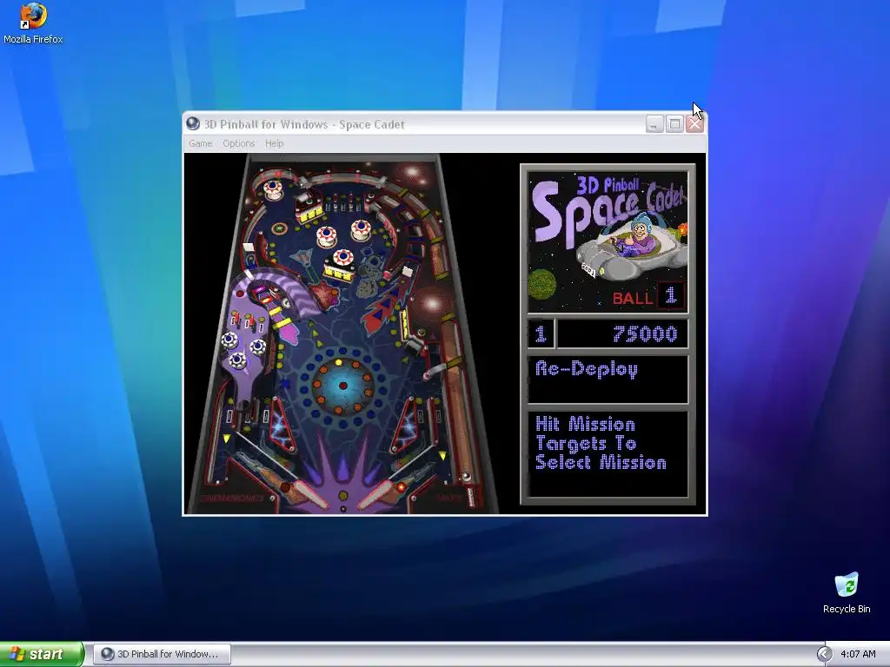This screenshot has width=890, height=667.
Task: Click the system tray expand arrow
Action: click(824, 654)
